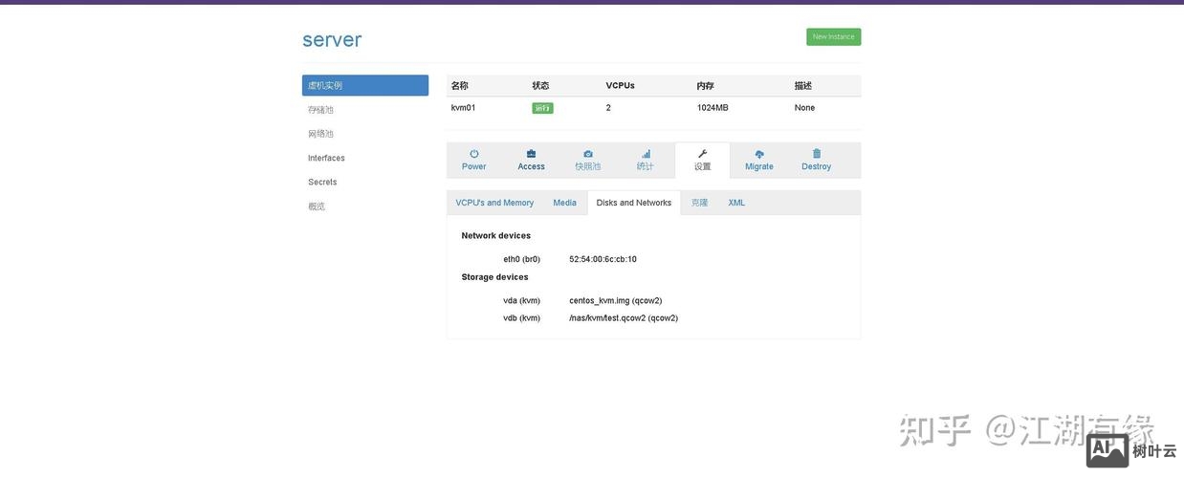Select the Disks and Networks tab
1184x478 pixels.
[633, 203]
